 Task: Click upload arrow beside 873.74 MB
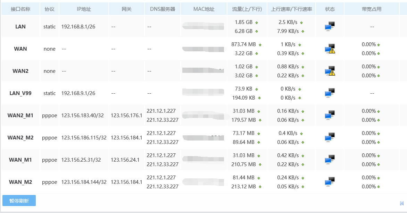[260, 45]
